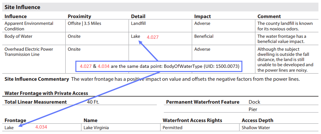Select the blue BodyOfWaterType annotation box
The width and height of the screenshot is (321, 134).
coord(159,66)
